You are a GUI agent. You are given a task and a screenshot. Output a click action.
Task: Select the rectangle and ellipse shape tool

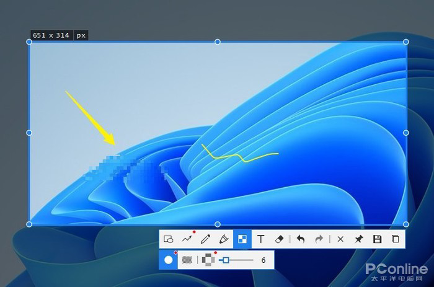[168, 239]
